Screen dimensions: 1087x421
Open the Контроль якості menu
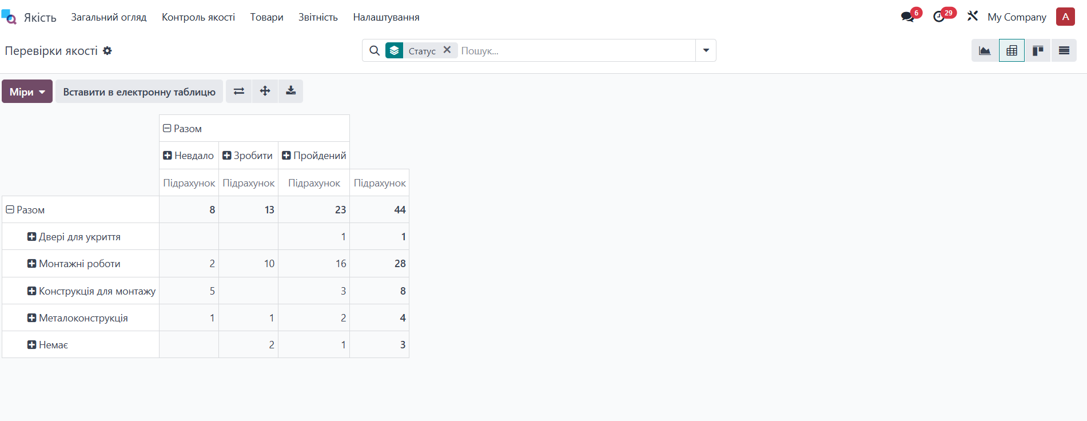click(x=198, y=17)
